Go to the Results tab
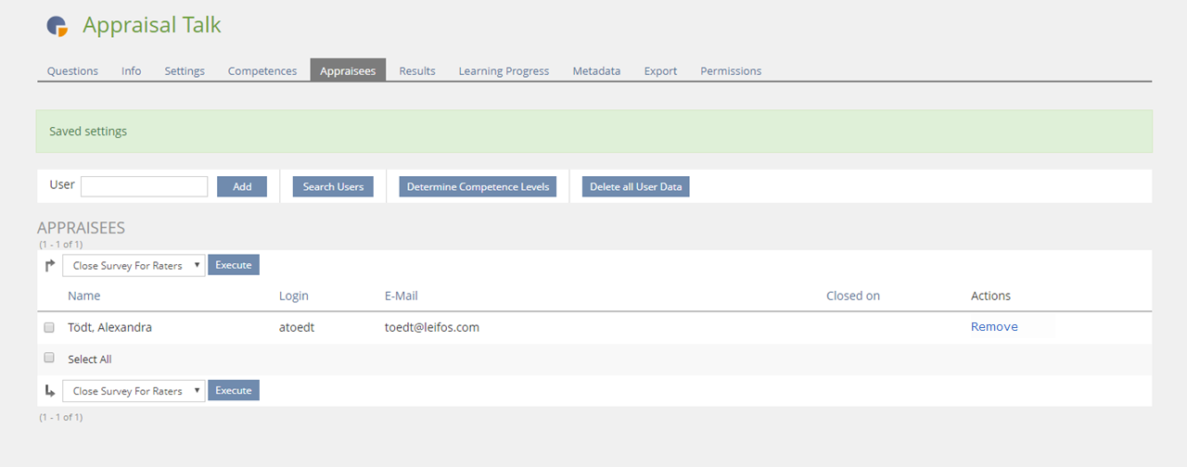 417,70
